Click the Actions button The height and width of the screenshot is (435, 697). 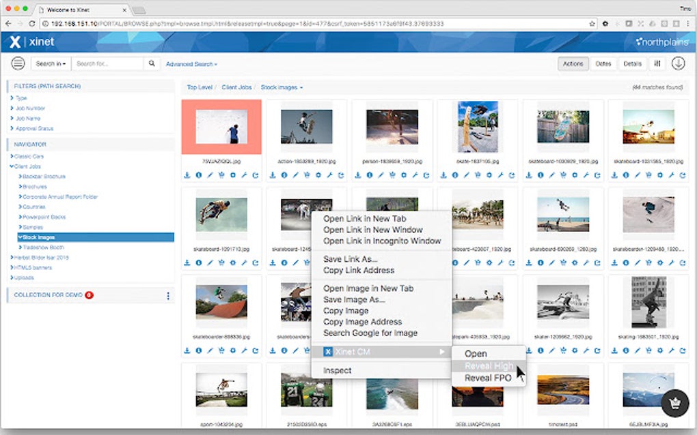(573, 64)
